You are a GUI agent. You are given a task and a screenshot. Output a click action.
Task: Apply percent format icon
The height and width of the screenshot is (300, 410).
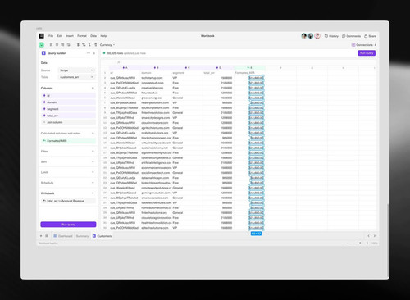coord(84,45)
